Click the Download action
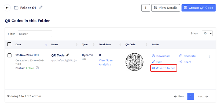Image resolution: width=220 pixels, height=107 pixels. coord(161,56)
